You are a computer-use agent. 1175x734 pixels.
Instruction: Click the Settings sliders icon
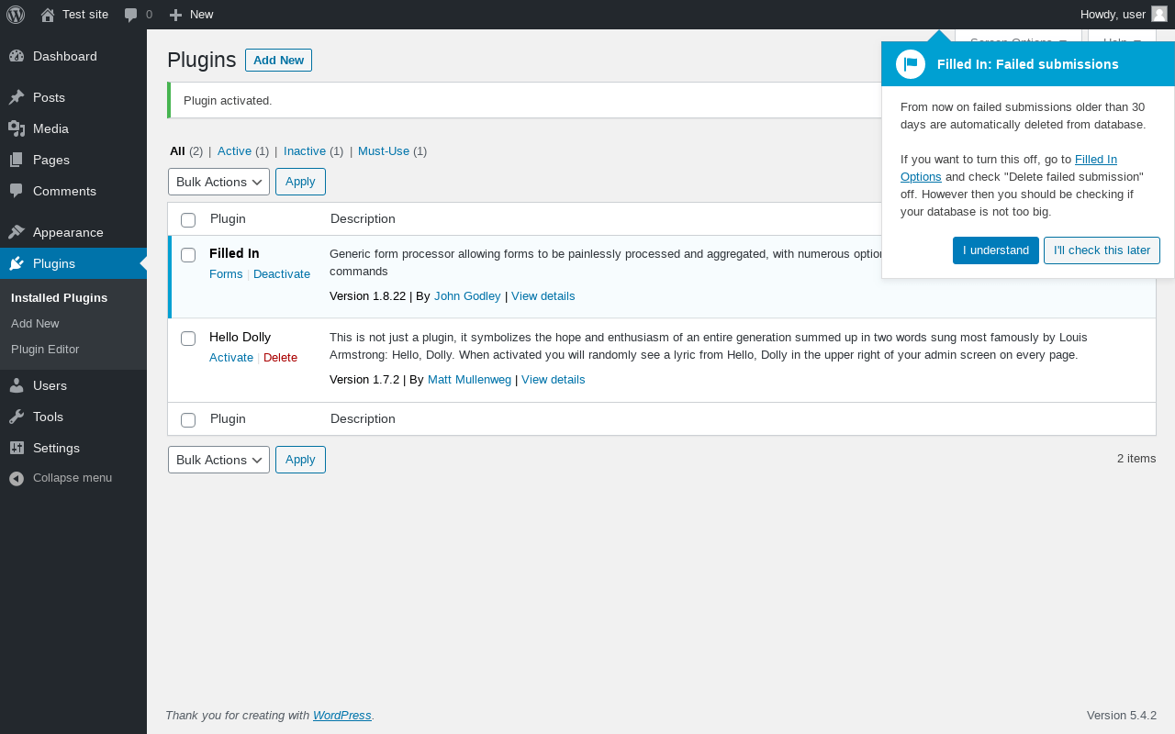point(17,448)
